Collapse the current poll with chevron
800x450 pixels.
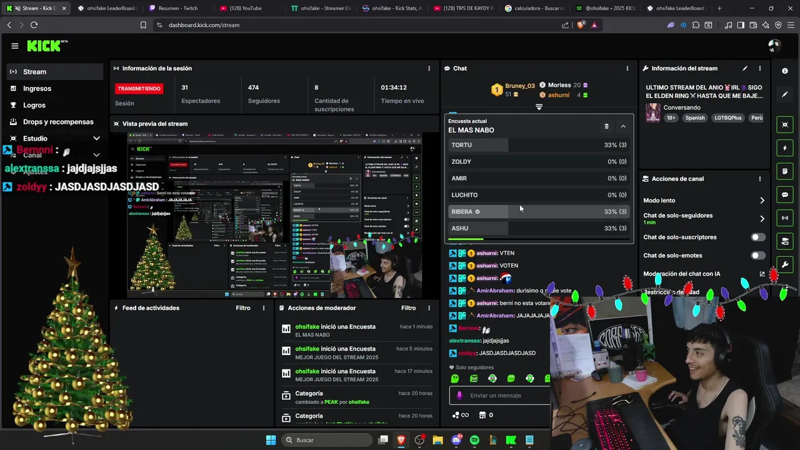click(623, 126)
